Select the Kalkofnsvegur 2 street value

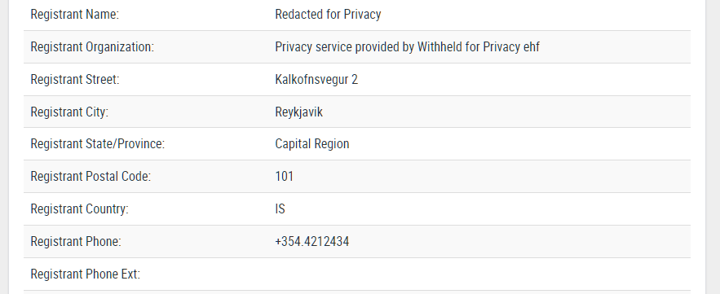tap(316, 79)
